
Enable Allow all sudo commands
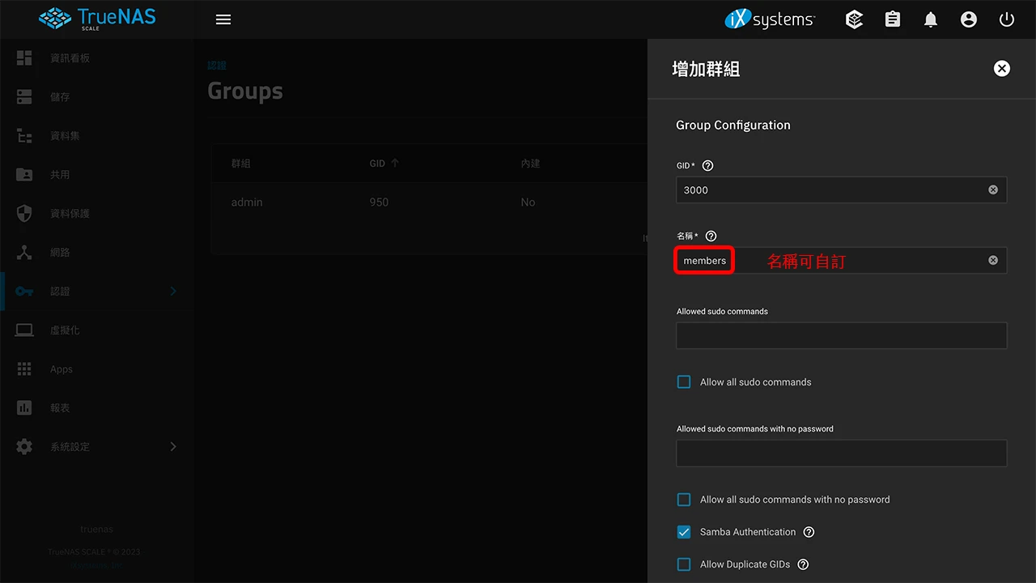(x=683, y=381)
